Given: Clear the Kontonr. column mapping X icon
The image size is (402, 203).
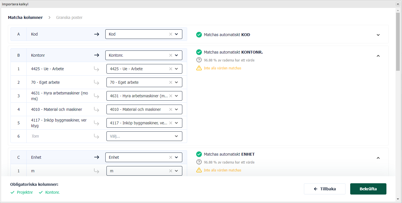Looking at the screenshot, I should (x=170, y=55).
